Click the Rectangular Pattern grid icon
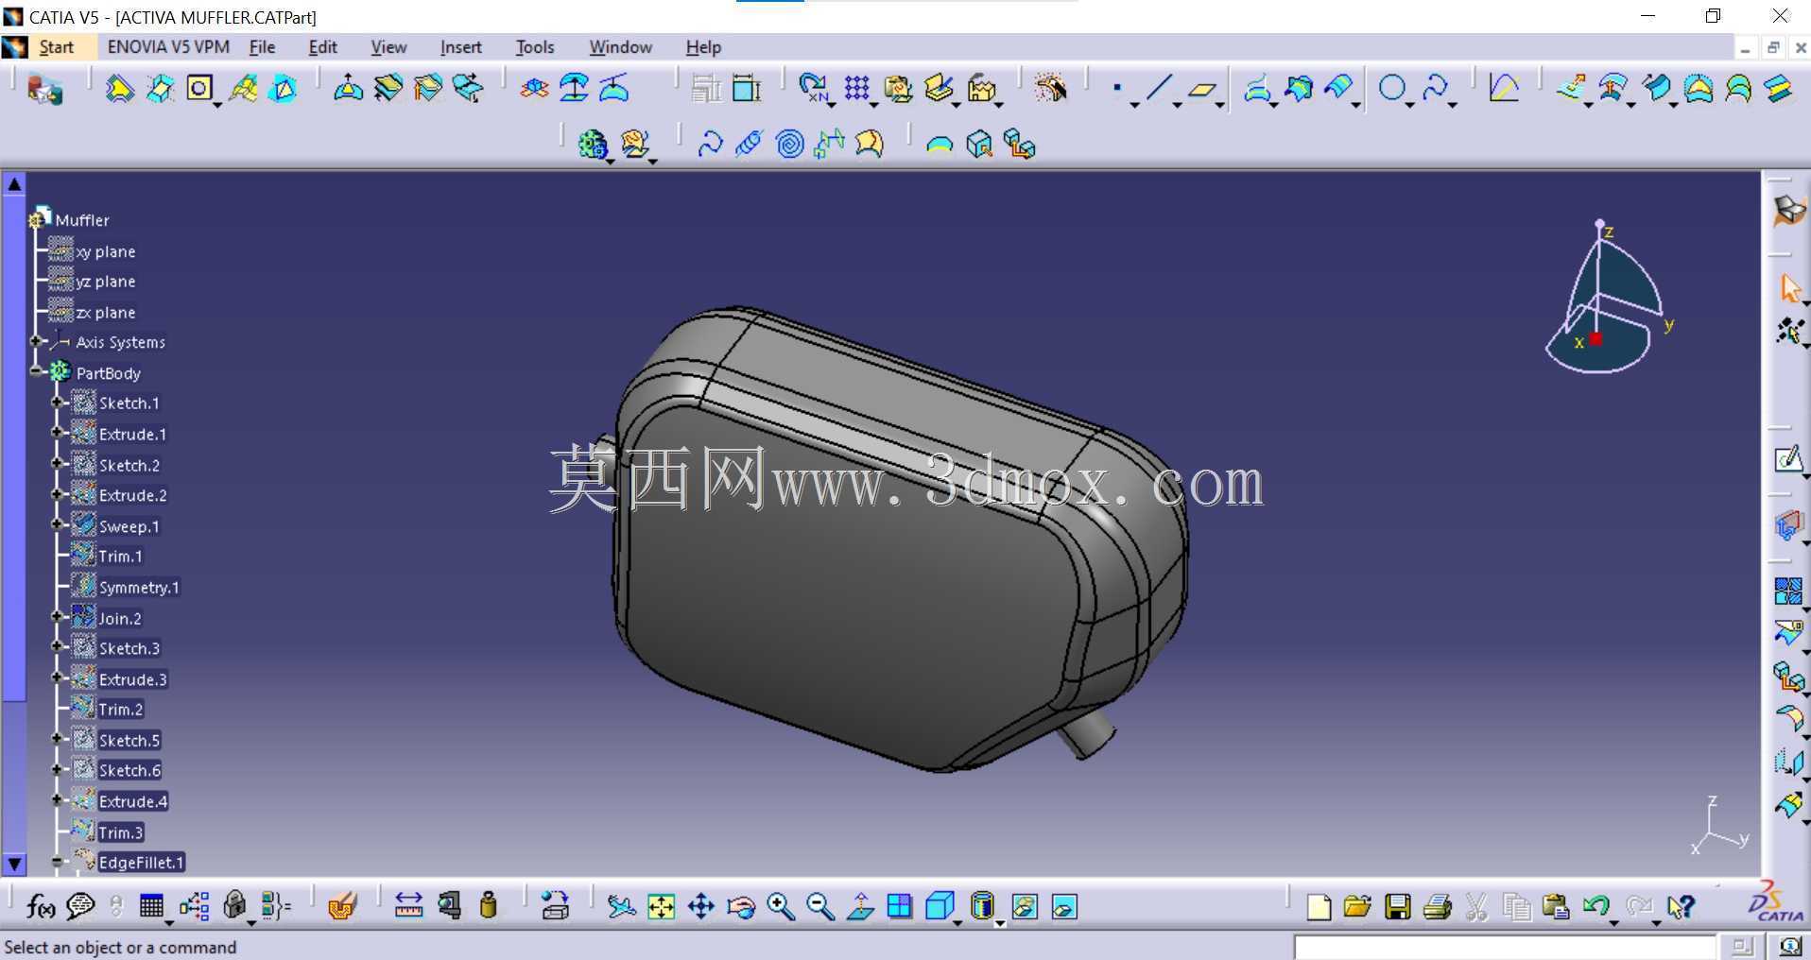1811x960 pixels. point(856,89)
